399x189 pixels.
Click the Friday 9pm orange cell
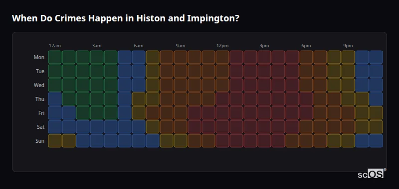coord(348,113)
